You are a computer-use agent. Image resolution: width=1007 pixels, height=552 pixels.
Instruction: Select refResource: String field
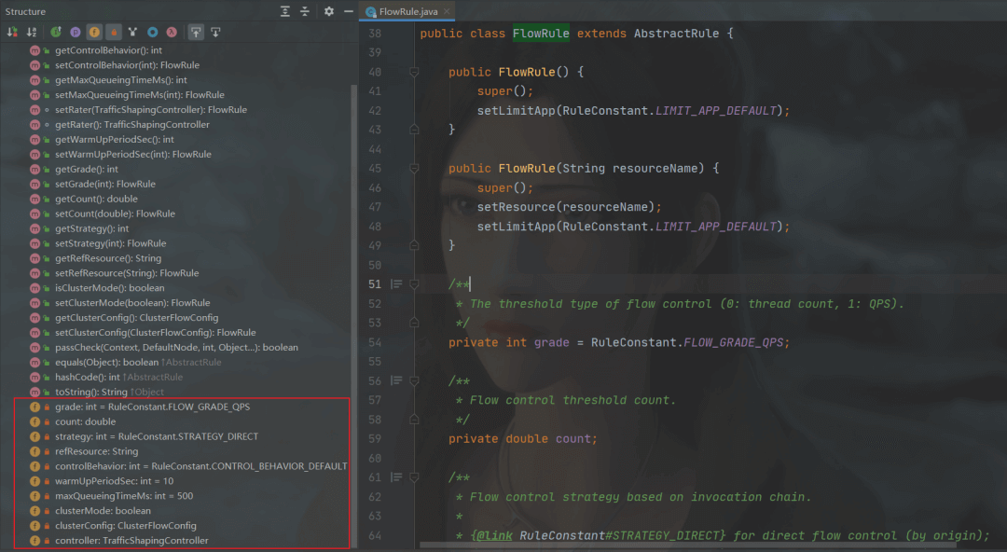(96, 451)
